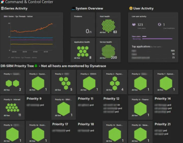
Task: Click the host ending in -01 under Priority 12
Action: (112, 105)
